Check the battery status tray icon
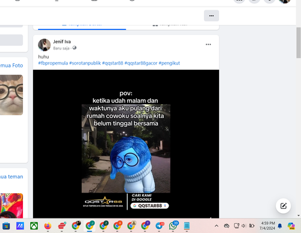301x233 pixels. tap(252, 226)
